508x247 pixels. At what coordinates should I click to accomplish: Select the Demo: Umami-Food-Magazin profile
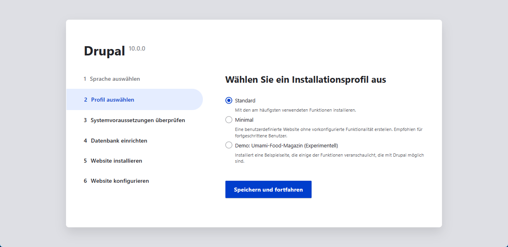229,145
